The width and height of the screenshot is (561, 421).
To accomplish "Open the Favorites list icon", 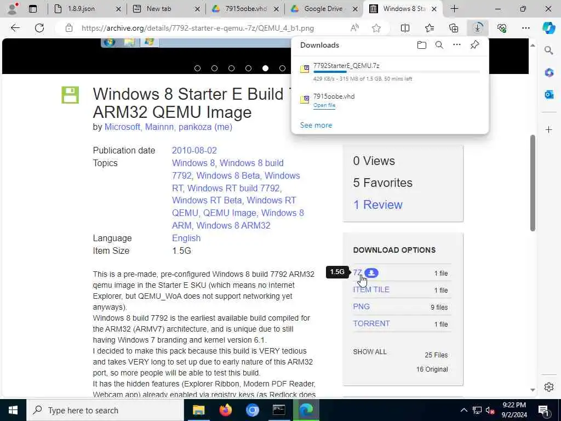I will 430,28.
